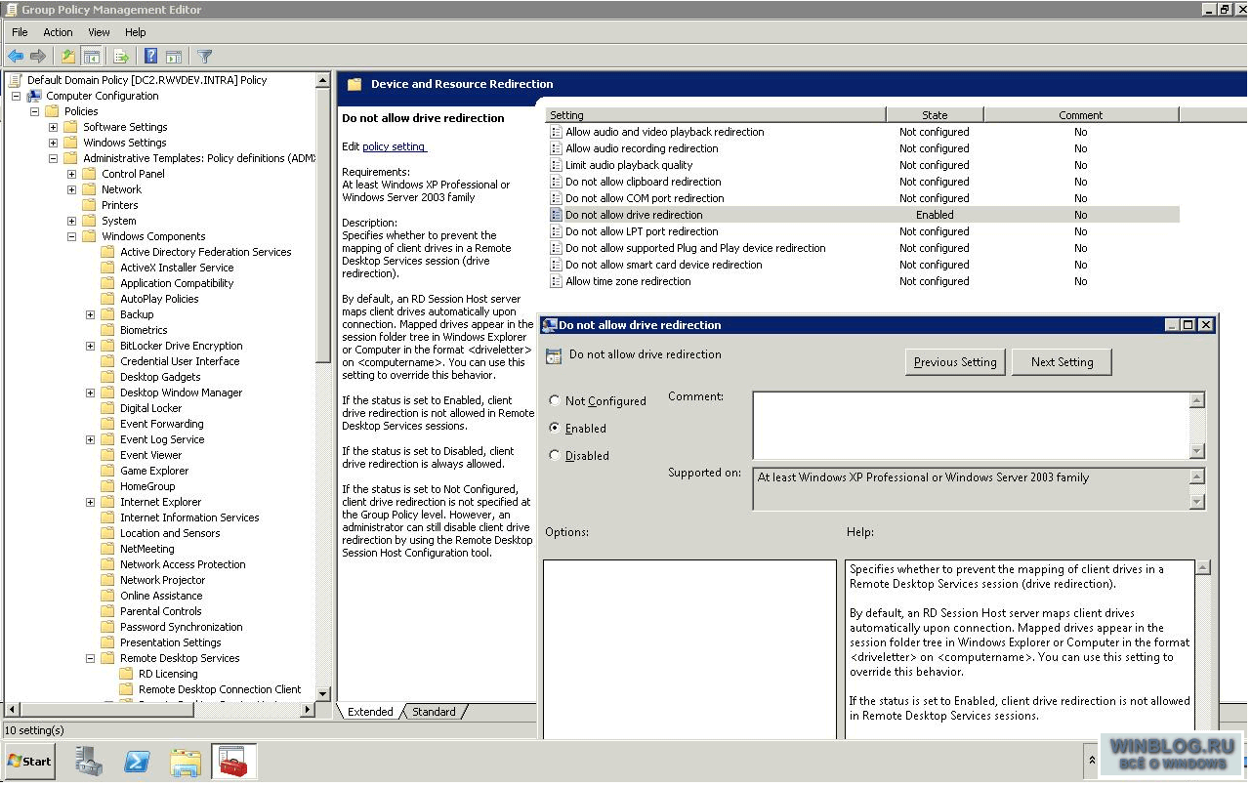Click the Computer Configuration node icon
1251x786 pixels.
pyautogui.click(x=34, y=96)
